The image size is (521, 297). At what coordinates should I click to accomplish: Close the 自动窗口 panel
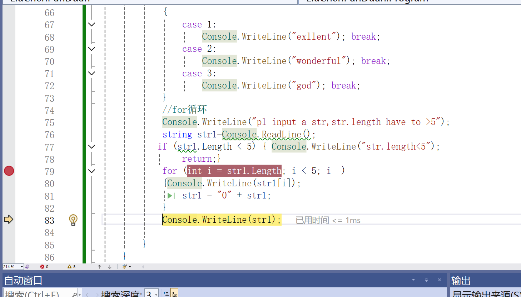pos(440,280)
